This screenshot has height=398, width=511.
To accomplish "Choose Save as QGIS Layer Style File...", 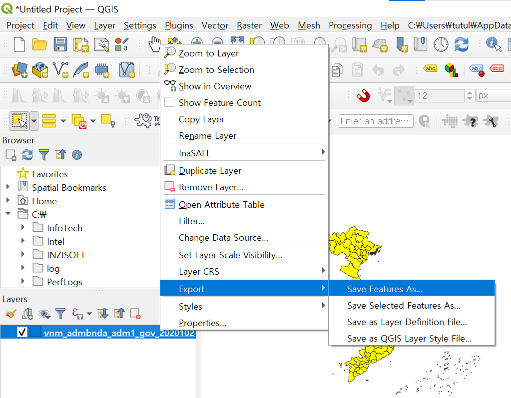I will coord(412,339).
